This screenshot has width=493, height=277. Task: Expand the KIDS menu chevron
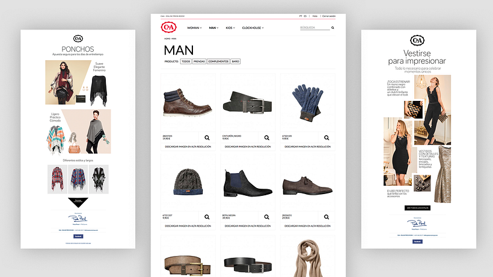[x=230, y=28]
